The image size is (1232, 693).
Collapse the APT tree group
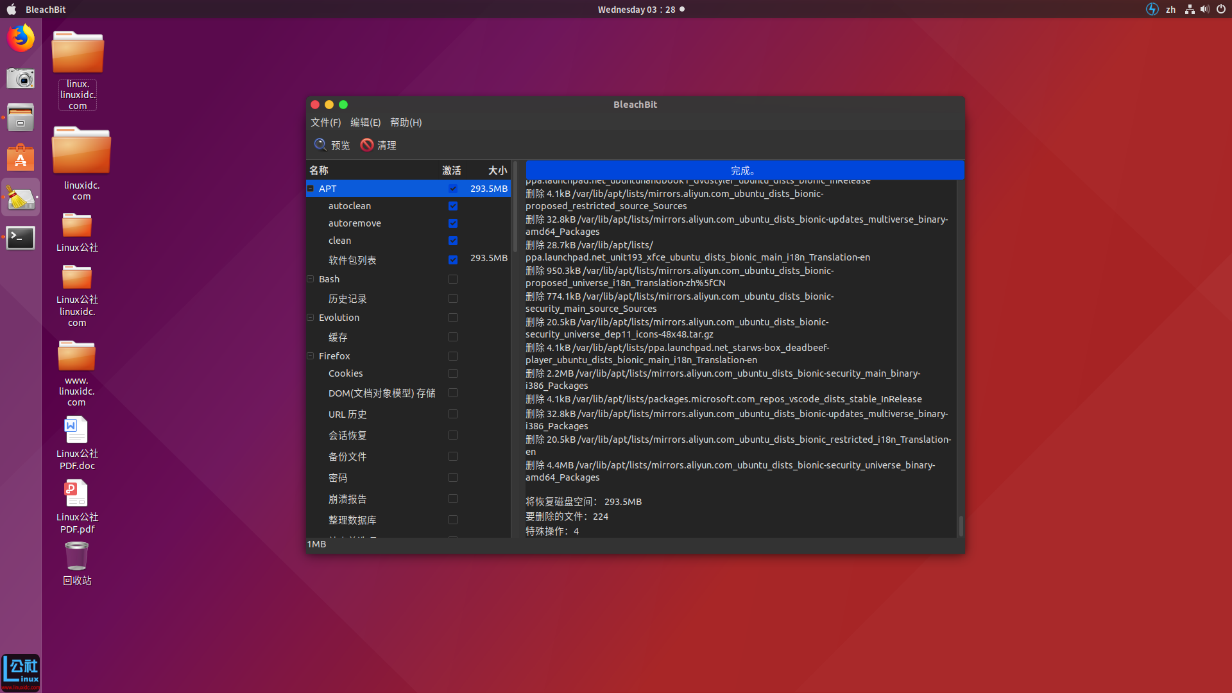tap(311, 189)
